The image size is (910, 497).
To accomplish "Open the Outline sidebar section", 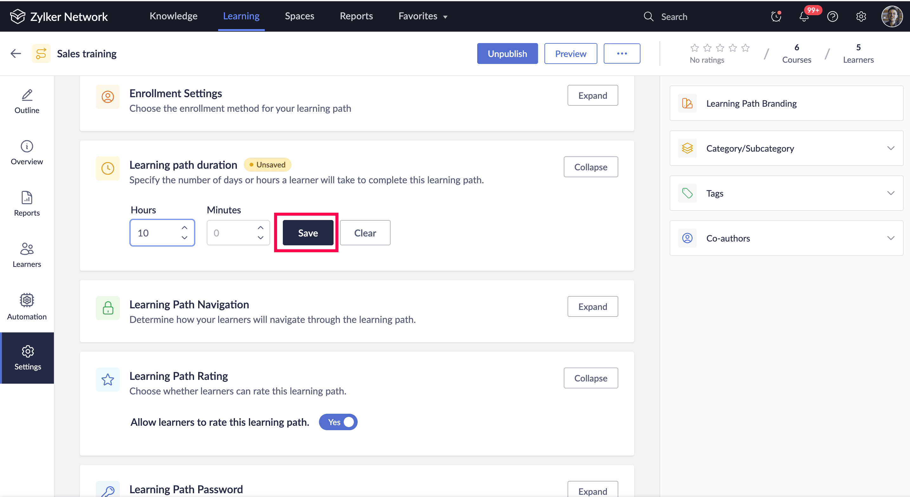I will pos(27,101).
